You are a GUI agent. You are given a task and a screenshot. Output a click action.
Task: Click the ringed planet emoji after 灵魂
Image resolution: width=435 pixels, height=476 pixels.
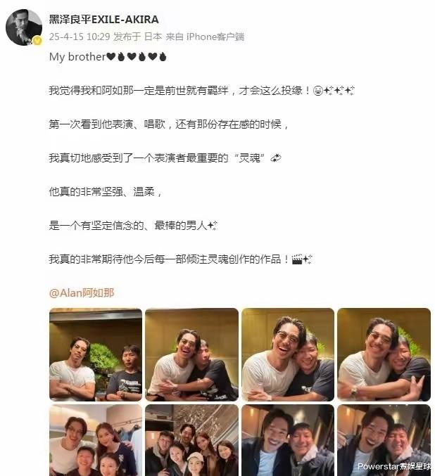pos(276,158)
